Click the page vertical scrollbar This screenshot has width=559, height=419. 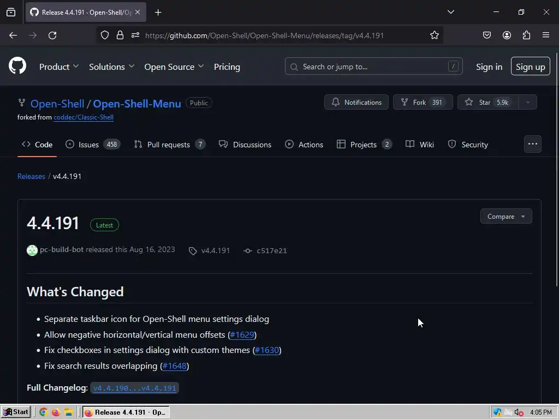coord(556,169)
